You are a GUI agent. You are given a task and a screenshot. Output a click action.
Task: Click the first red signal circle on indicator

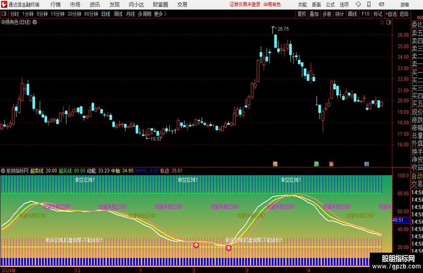[x=196, y=245]
